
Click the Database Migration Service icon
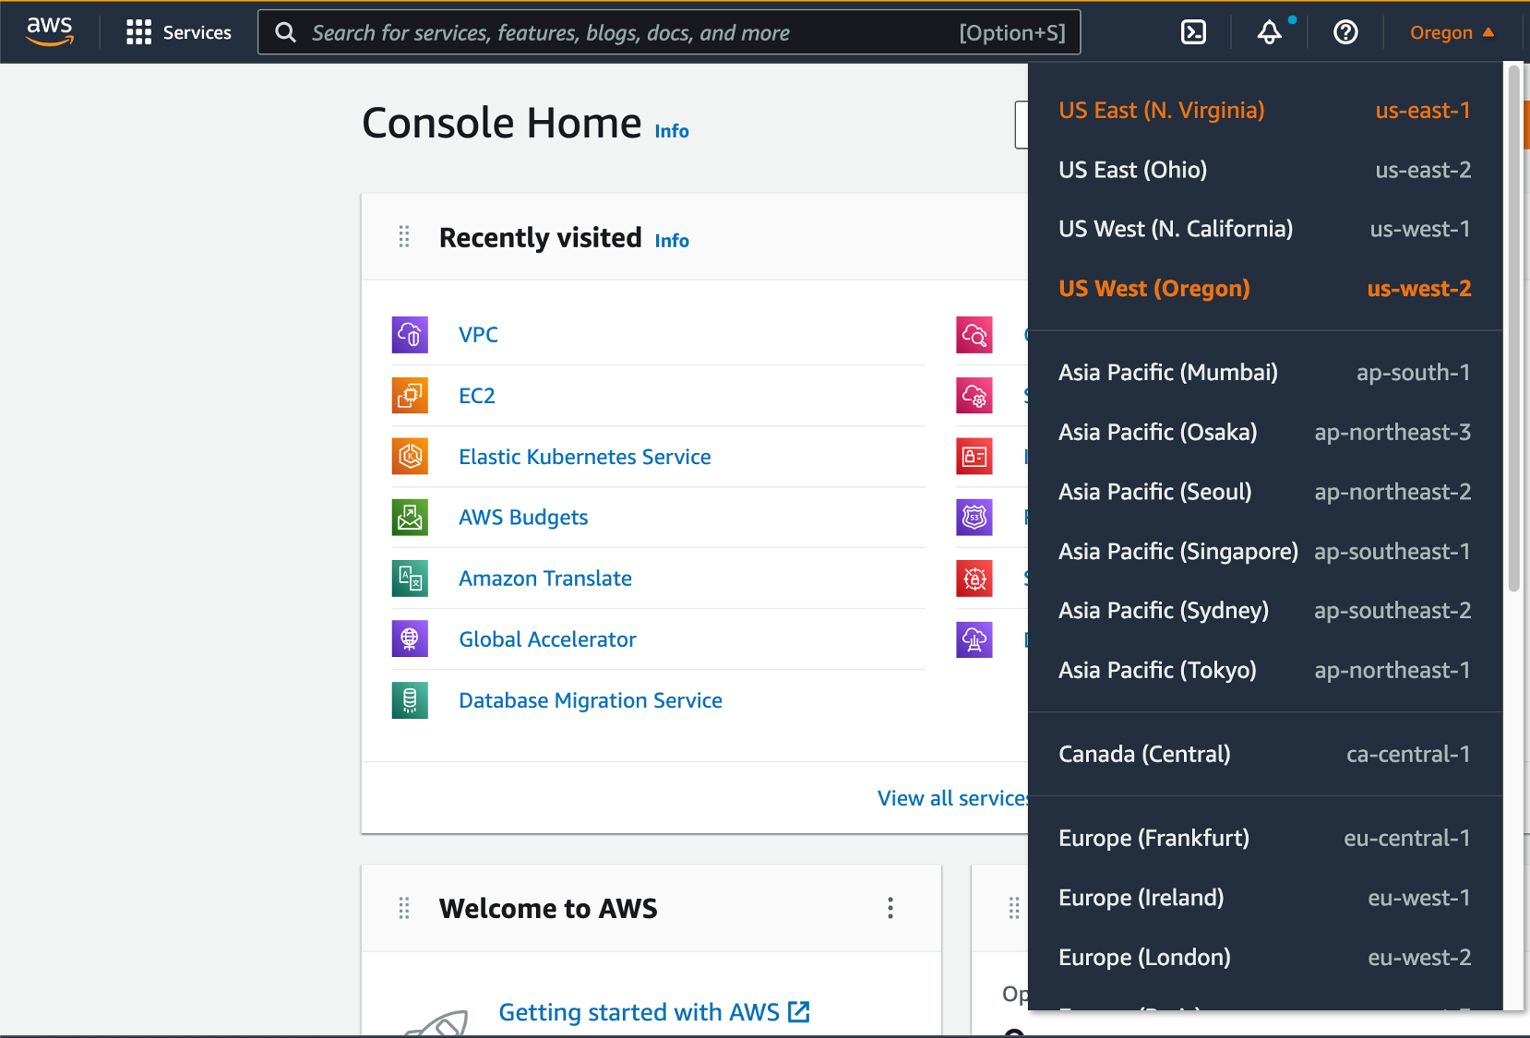pyautogui.click(x=410, y=700)
